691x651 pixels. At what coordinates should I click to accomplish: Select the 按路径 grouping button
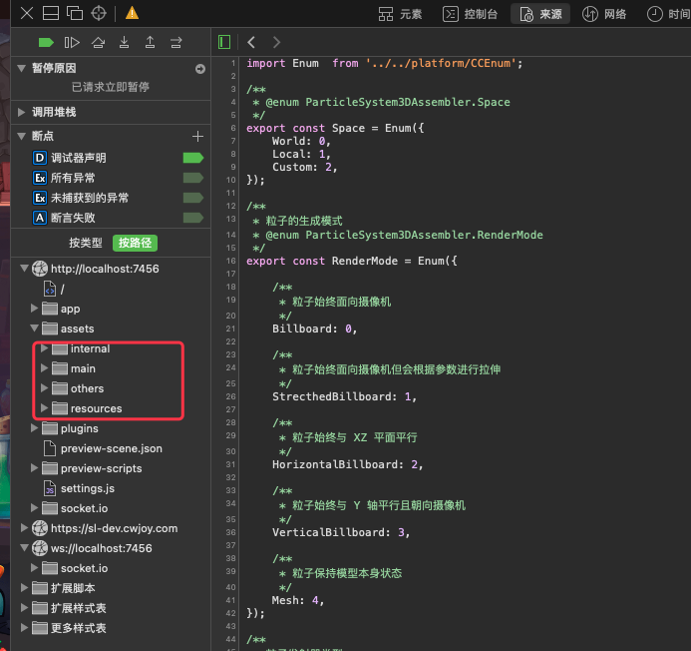tap(136, 243)
